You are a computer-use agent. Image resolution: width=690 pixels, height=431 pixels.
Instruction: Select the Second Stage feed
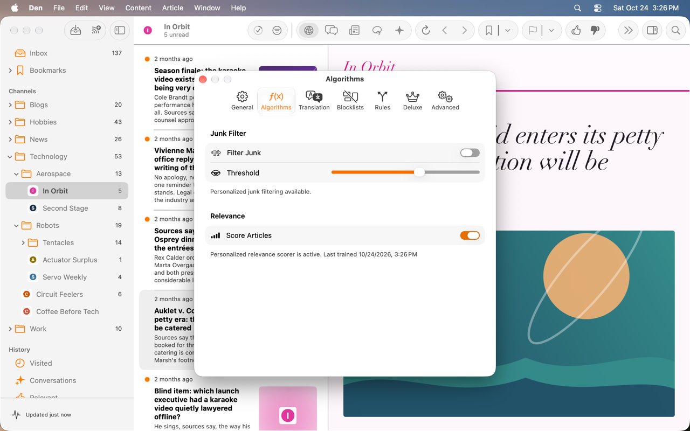click(x=67, y=208)
